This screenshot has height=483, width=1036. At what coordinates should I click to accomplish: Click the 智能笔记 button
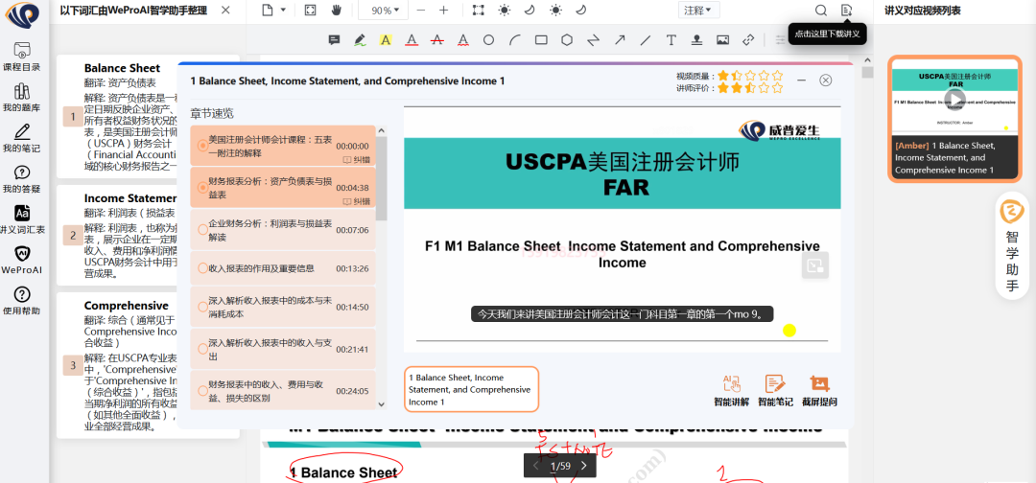pyautogui.click(x=775, y=391)
